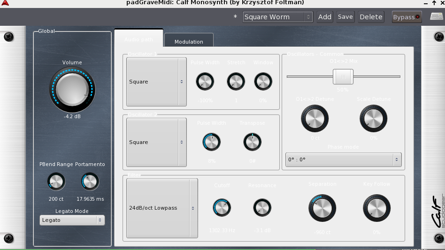The image size is (445, 250).
Task: Open the 24dB/oct Lowpass filter type selector
Action: coord(162,208)
